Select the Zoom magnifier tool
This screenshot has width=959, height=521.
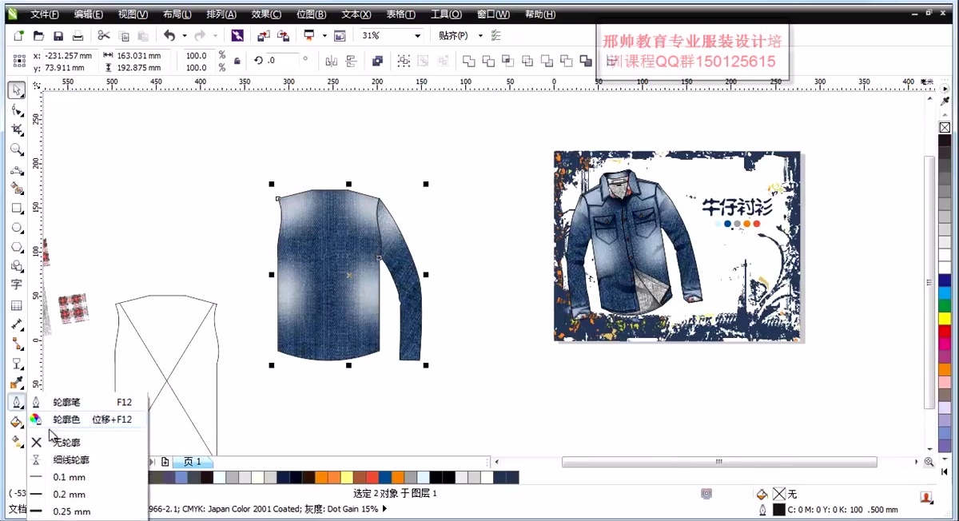[x=16, y=149]
